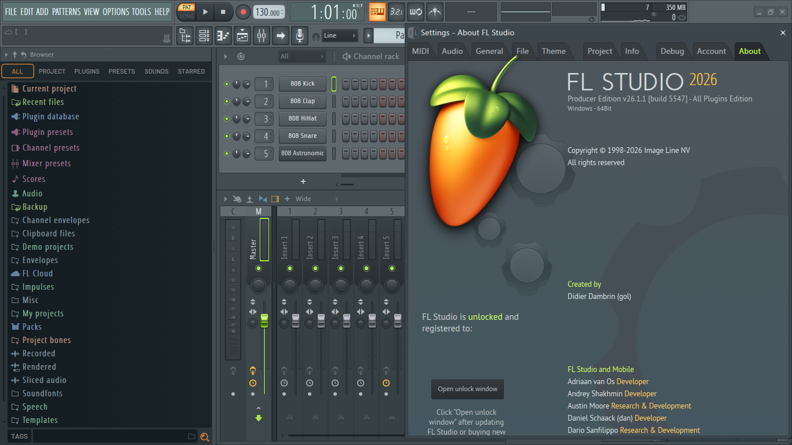Image resolution: width=792 pixels, height=445 pixels.
Task: Toggle the Master track mute light
Action: 259,268
